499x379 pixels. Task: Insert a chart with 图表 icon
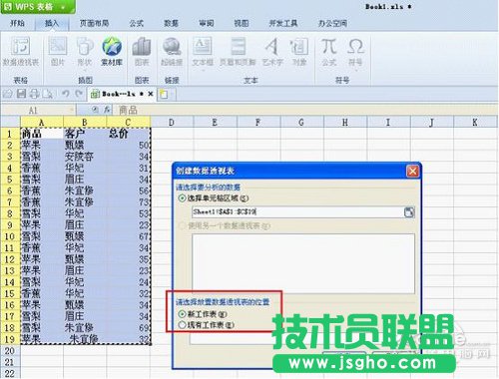point(142,46)
